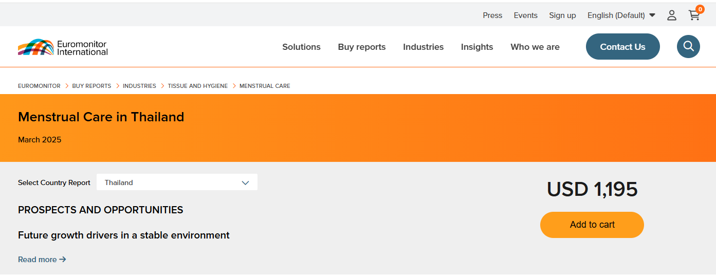Open the Solutions menu
The image size is (716, 275).
(x=301, y=47)
